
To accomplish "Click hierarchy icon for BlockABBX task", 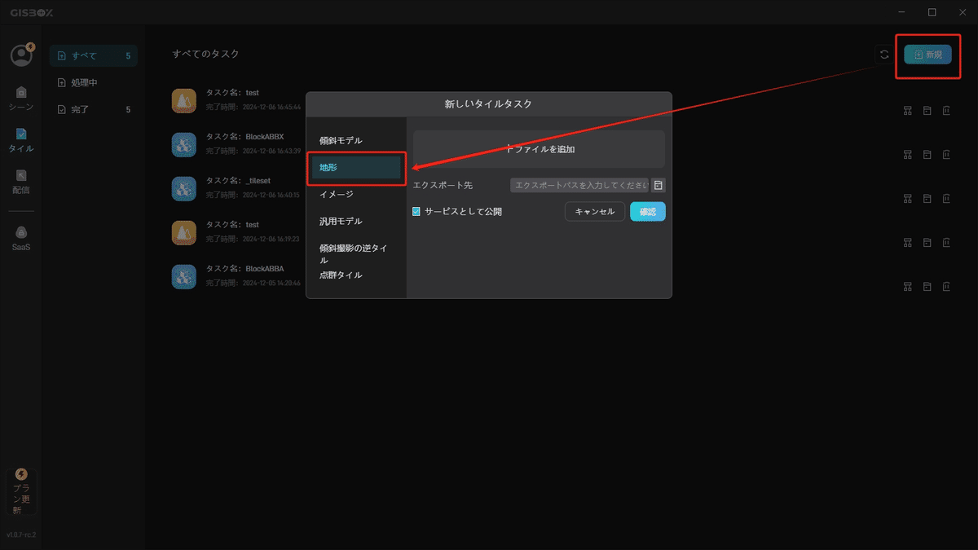I will coord(907,155).
